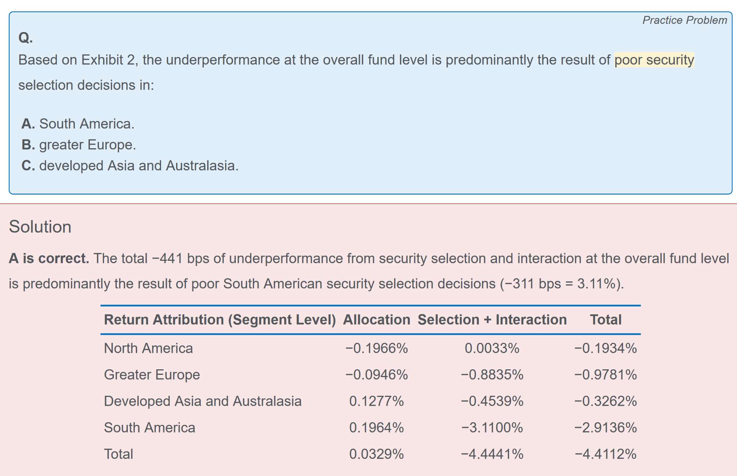Click the Solution heading
The height and width of the screenshot is (476, 737).
[40, 227]
